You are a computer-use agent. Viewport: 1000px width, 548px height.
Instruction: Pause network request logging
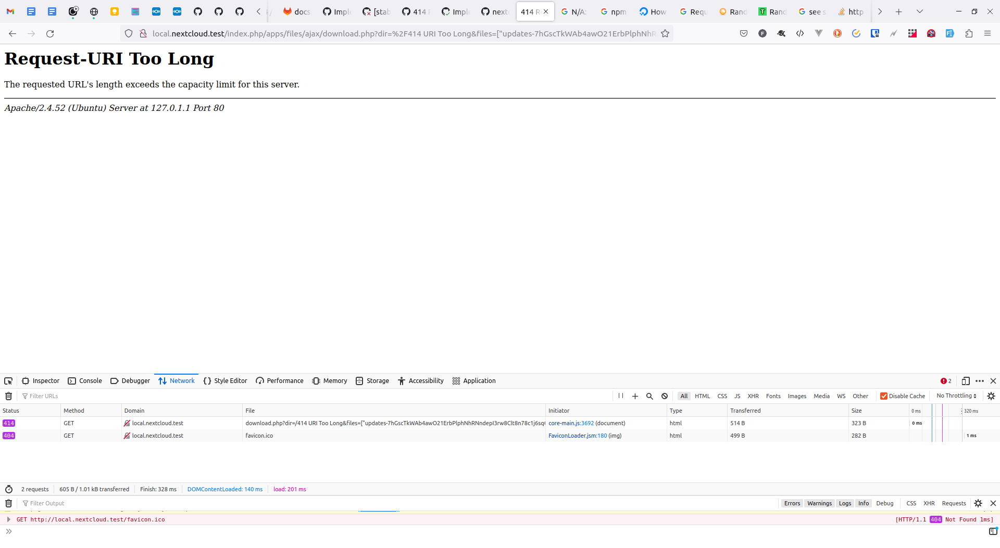pos(620,396)
